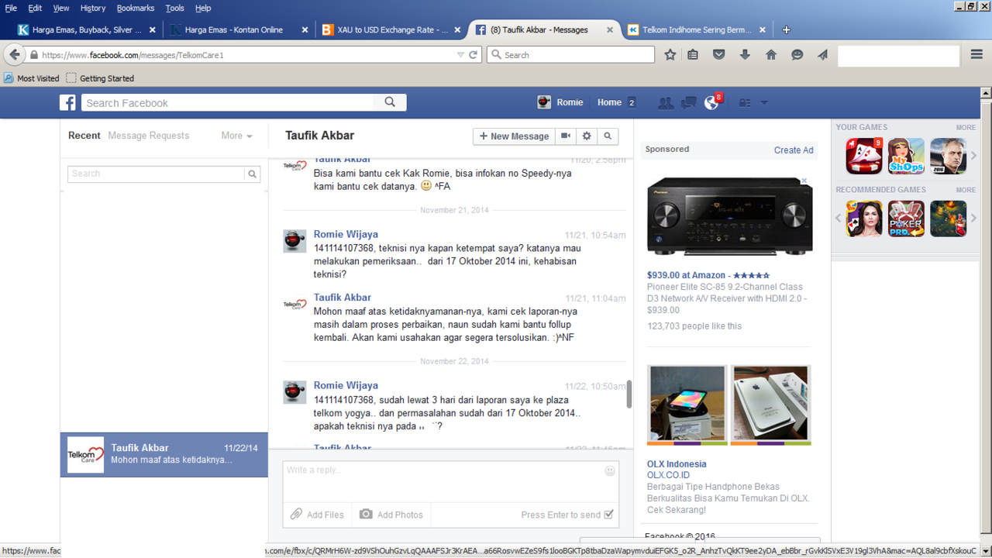Click the Getting Started bookmark

(100, 78)
